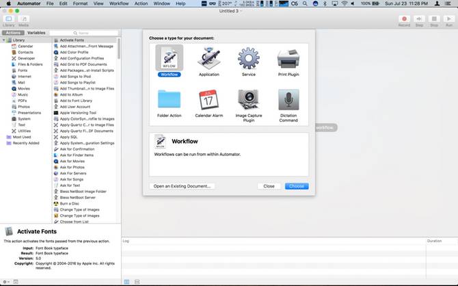This screenshot has height=286, width=458.
Task: Click the Step toolbar button
Action: click(419, 21)
